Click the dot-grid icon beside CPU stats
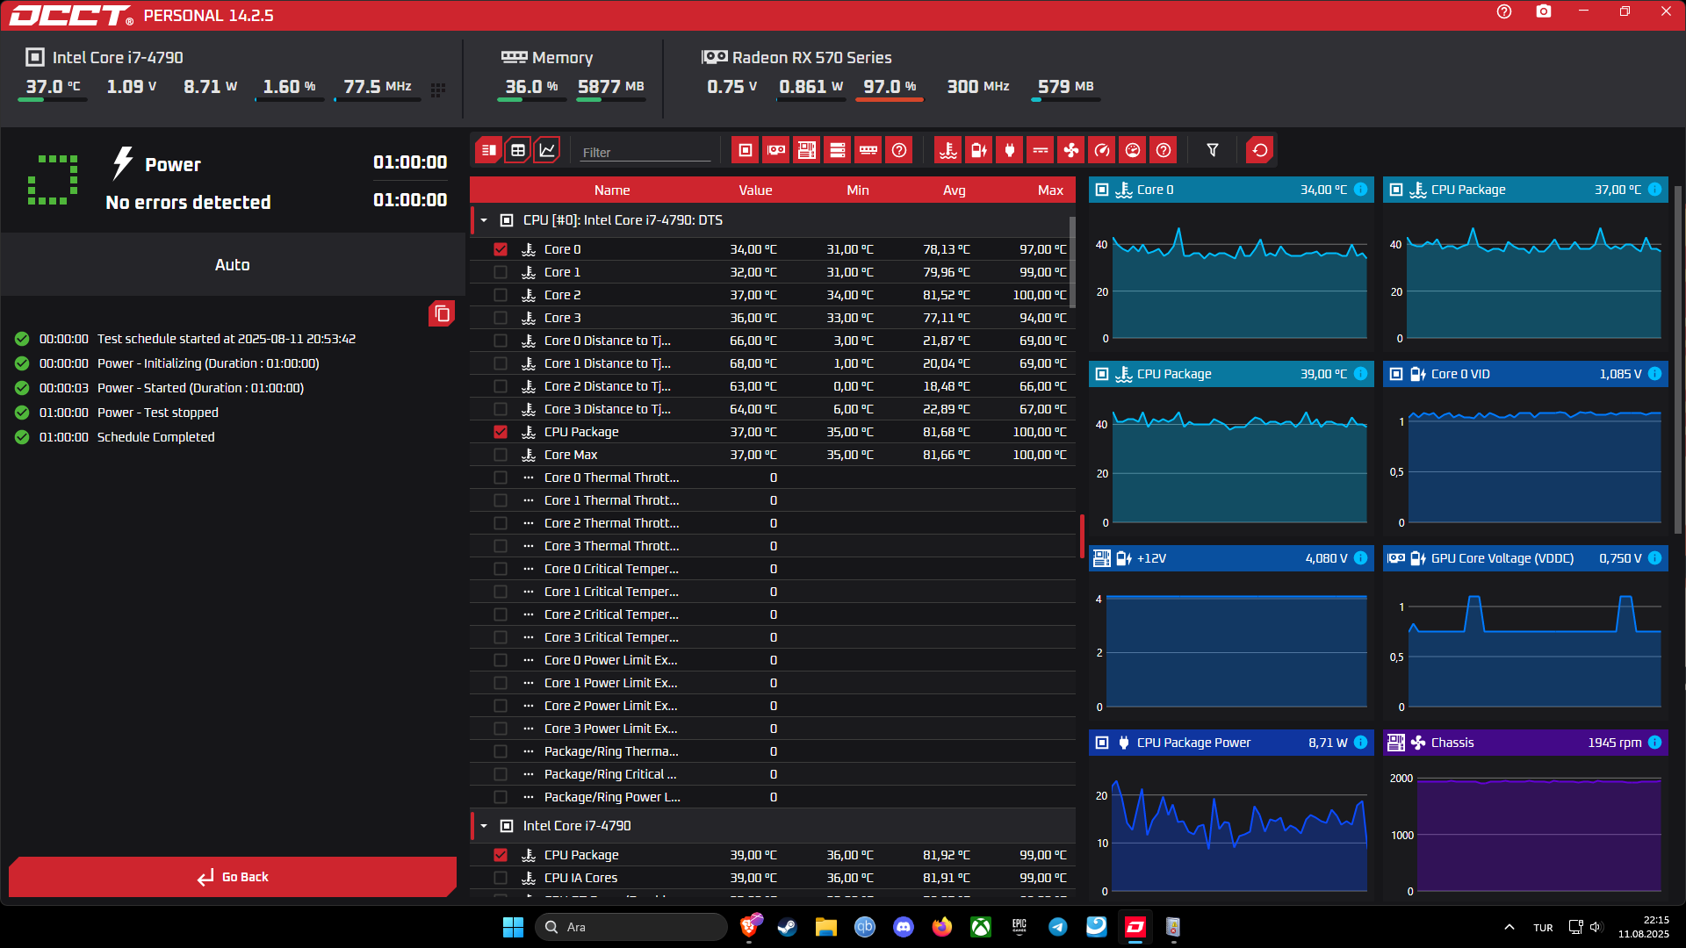The image size is (1686, 948). (x=438, y=90)
